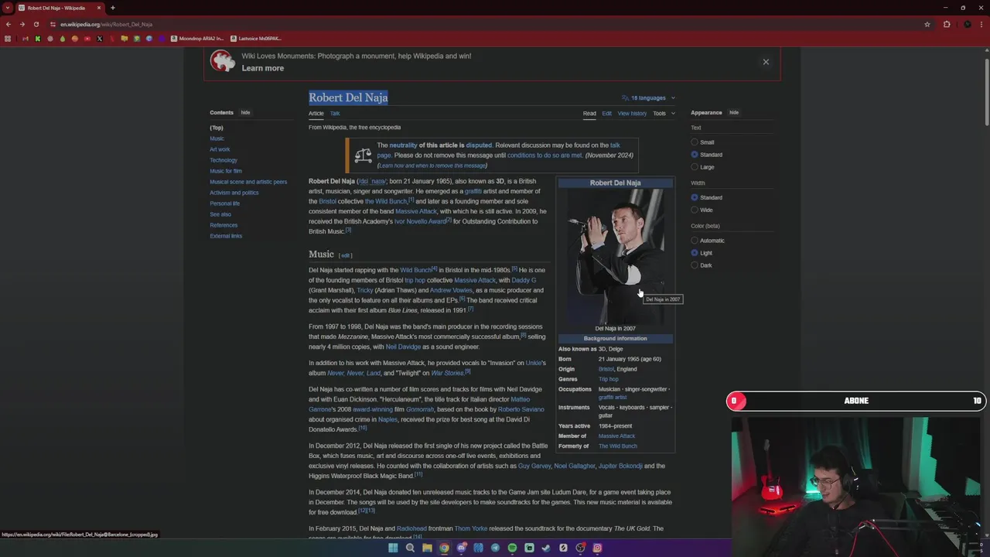Open the Extensions puzzle icon
The height and width of the screenshot is (557, 990).
(x=947, y=24)
